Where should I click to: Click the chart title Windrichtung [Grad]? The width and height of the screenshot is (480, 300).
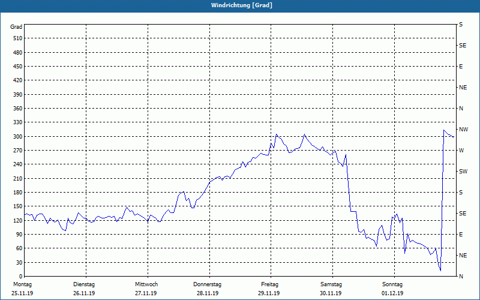click(x=242, y=5)
